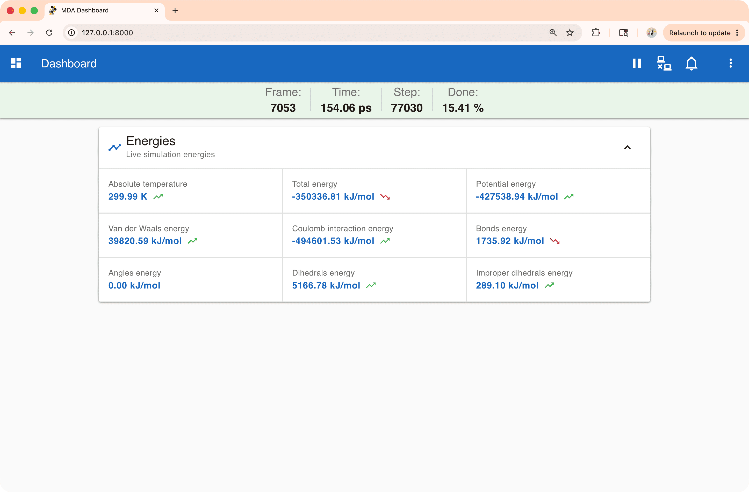This screenshot has width=749, height=492.
Task: Click trend icon beside Van der Waals energy
Action: pyautogui.click(x=192, y=241)
